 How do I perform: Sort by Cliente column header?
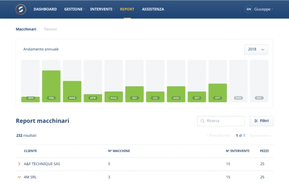(30, 151)
